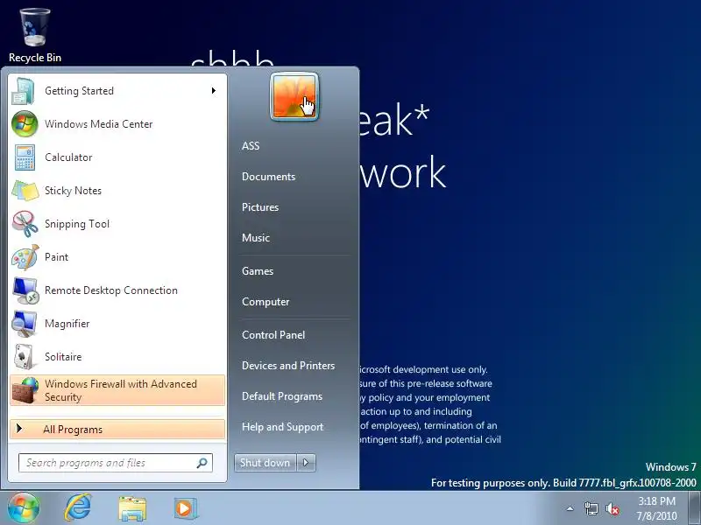Select the Calculator label
This screenshot has height=525, width=701.
[x=68, y=157]
